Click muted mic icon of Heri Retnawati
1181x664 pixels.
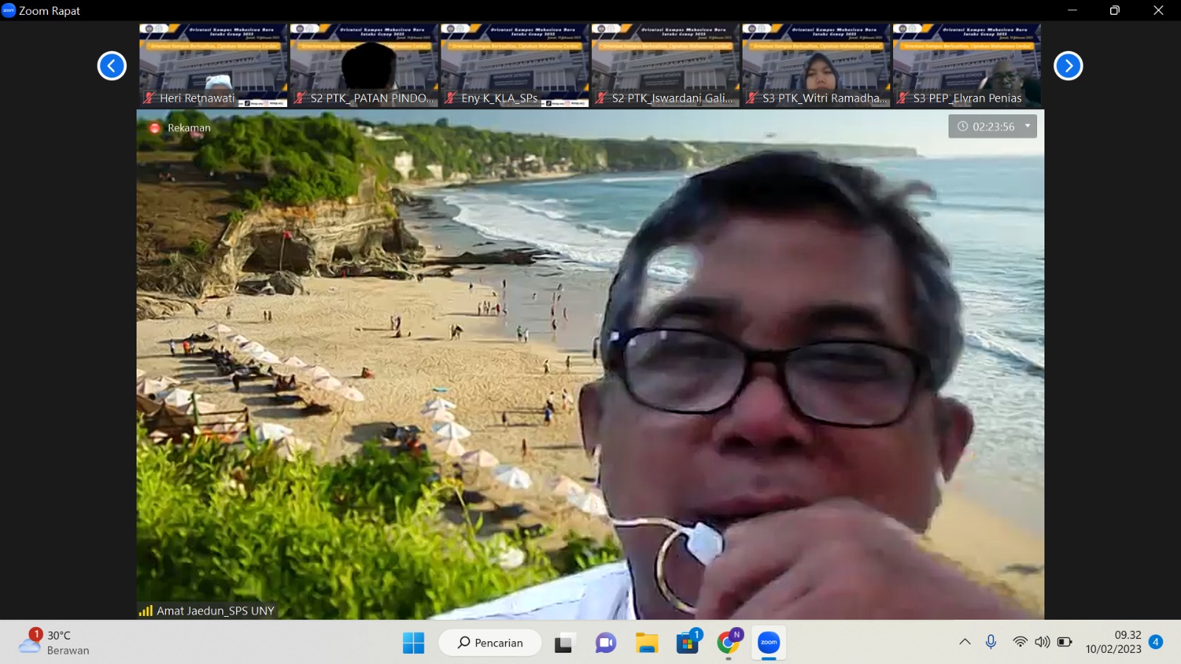(x=150, y=98)
